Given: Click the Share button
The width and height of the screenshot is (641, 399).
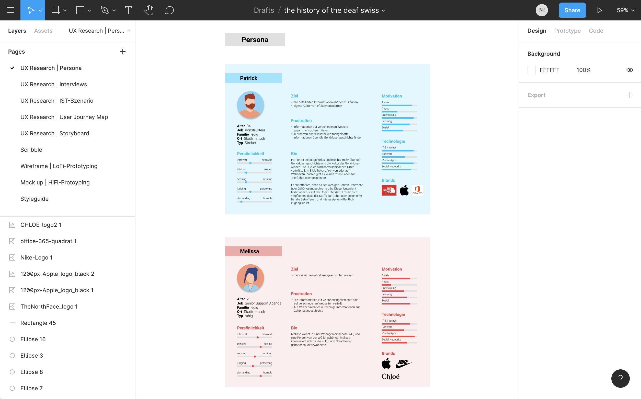Looking at the screenshot, I should [572, 10].
